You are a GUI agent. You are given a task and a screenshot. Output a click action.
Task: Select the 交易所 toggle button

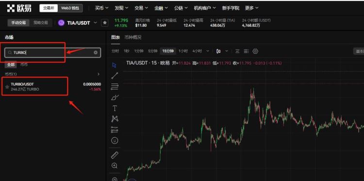point(49,8)
